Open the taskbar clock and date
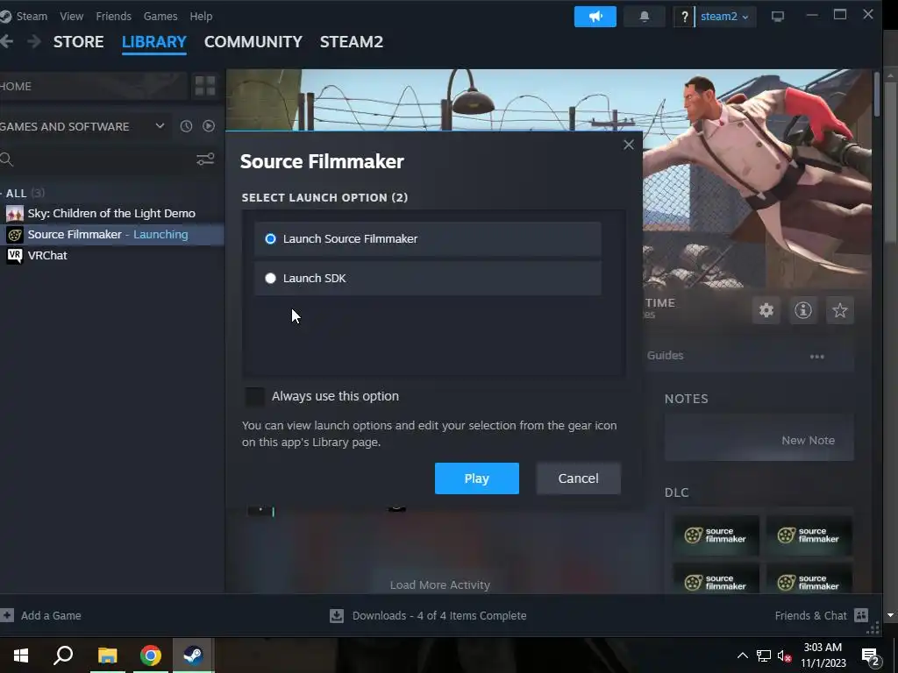Viewport: 898px width, 673px height. (x=823, y=655)
